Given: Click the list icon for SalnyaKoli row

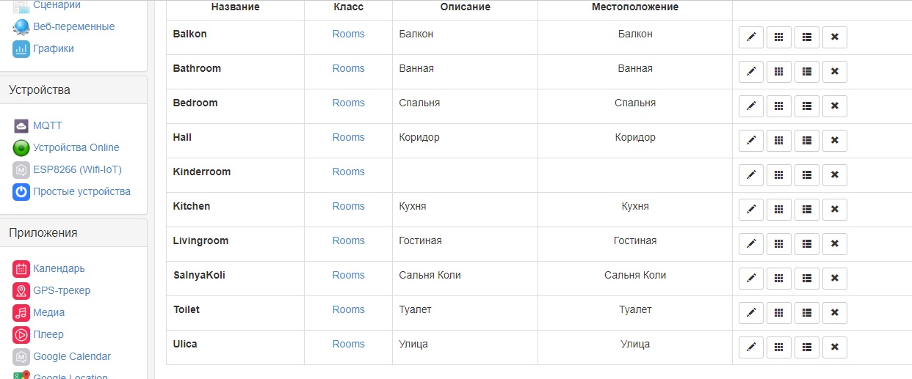Looking at the screenshot, I should click(x=806, y=279).
